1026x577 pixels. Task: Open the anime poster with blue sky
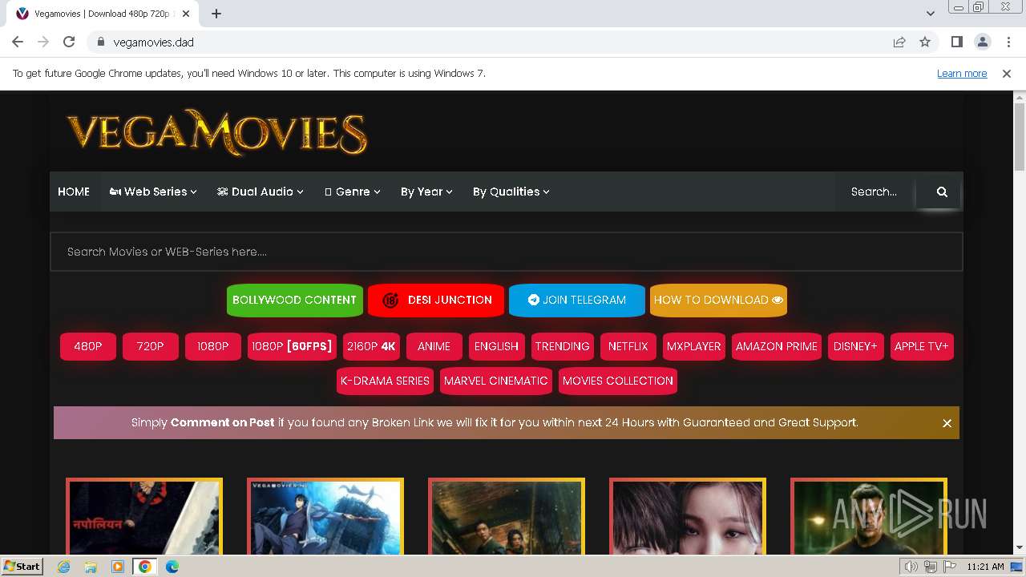[325, 517]
